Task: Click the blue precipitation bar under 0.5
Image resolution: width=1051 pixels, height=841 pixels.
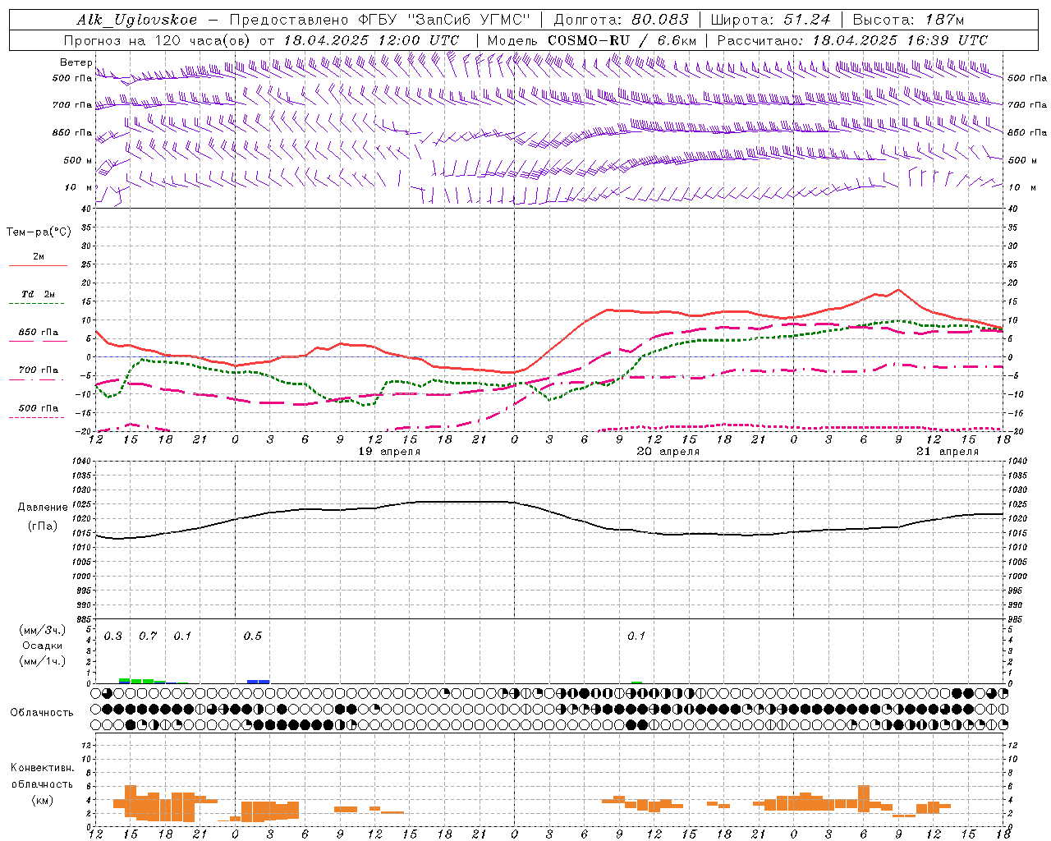Action: [x=259, y=682]
